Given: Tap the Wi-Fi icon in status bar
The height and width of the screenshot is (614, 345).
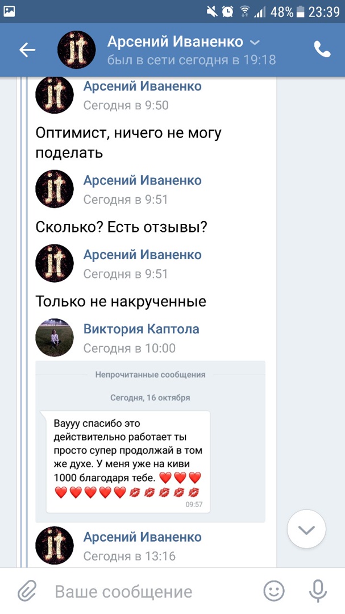Looking at the screenshot, I should click(x=245, y=11).
